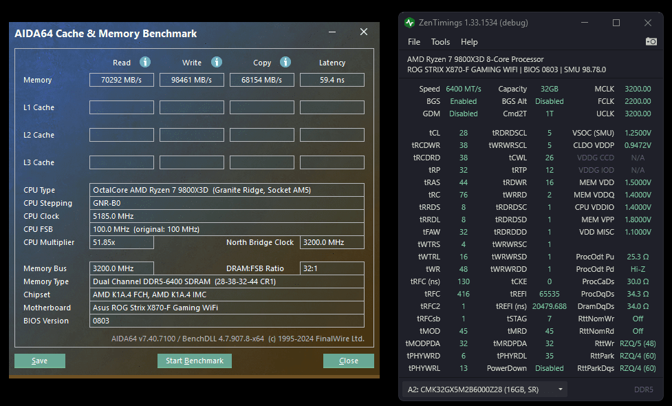The width and height of the screenshot is (672, 406).
Task: Click the PowerDown value Disabled
Action: point(550,368)
